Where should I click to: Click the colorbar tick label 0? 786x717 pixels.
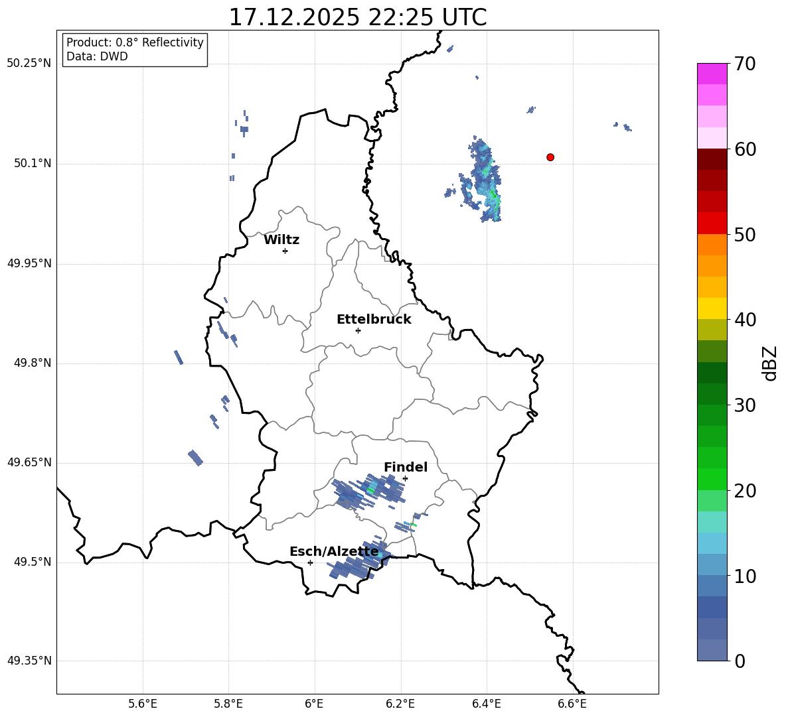[x=740, y=661]
